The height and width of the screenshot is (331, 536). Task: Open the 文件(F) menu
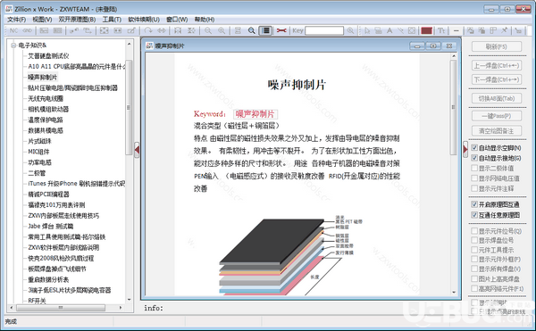coord(16,20)
